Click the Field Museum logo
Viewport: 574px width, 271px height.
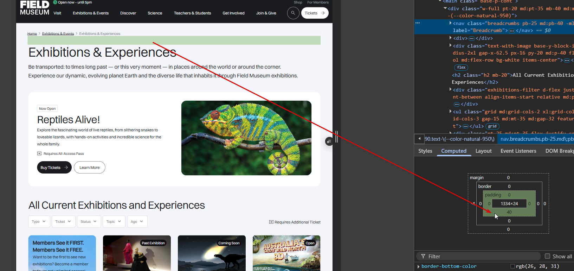point(35,8)
